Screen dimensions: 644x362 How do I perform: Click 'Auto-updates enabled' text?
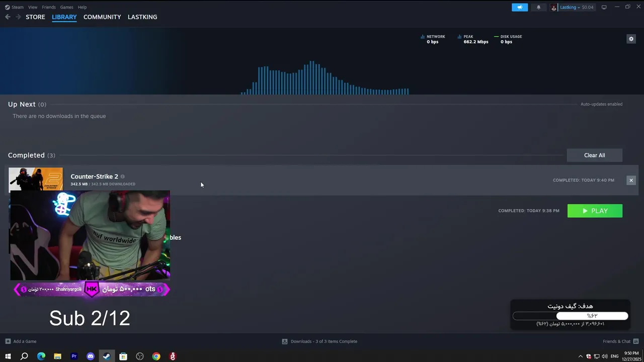(x=601, y=104)
